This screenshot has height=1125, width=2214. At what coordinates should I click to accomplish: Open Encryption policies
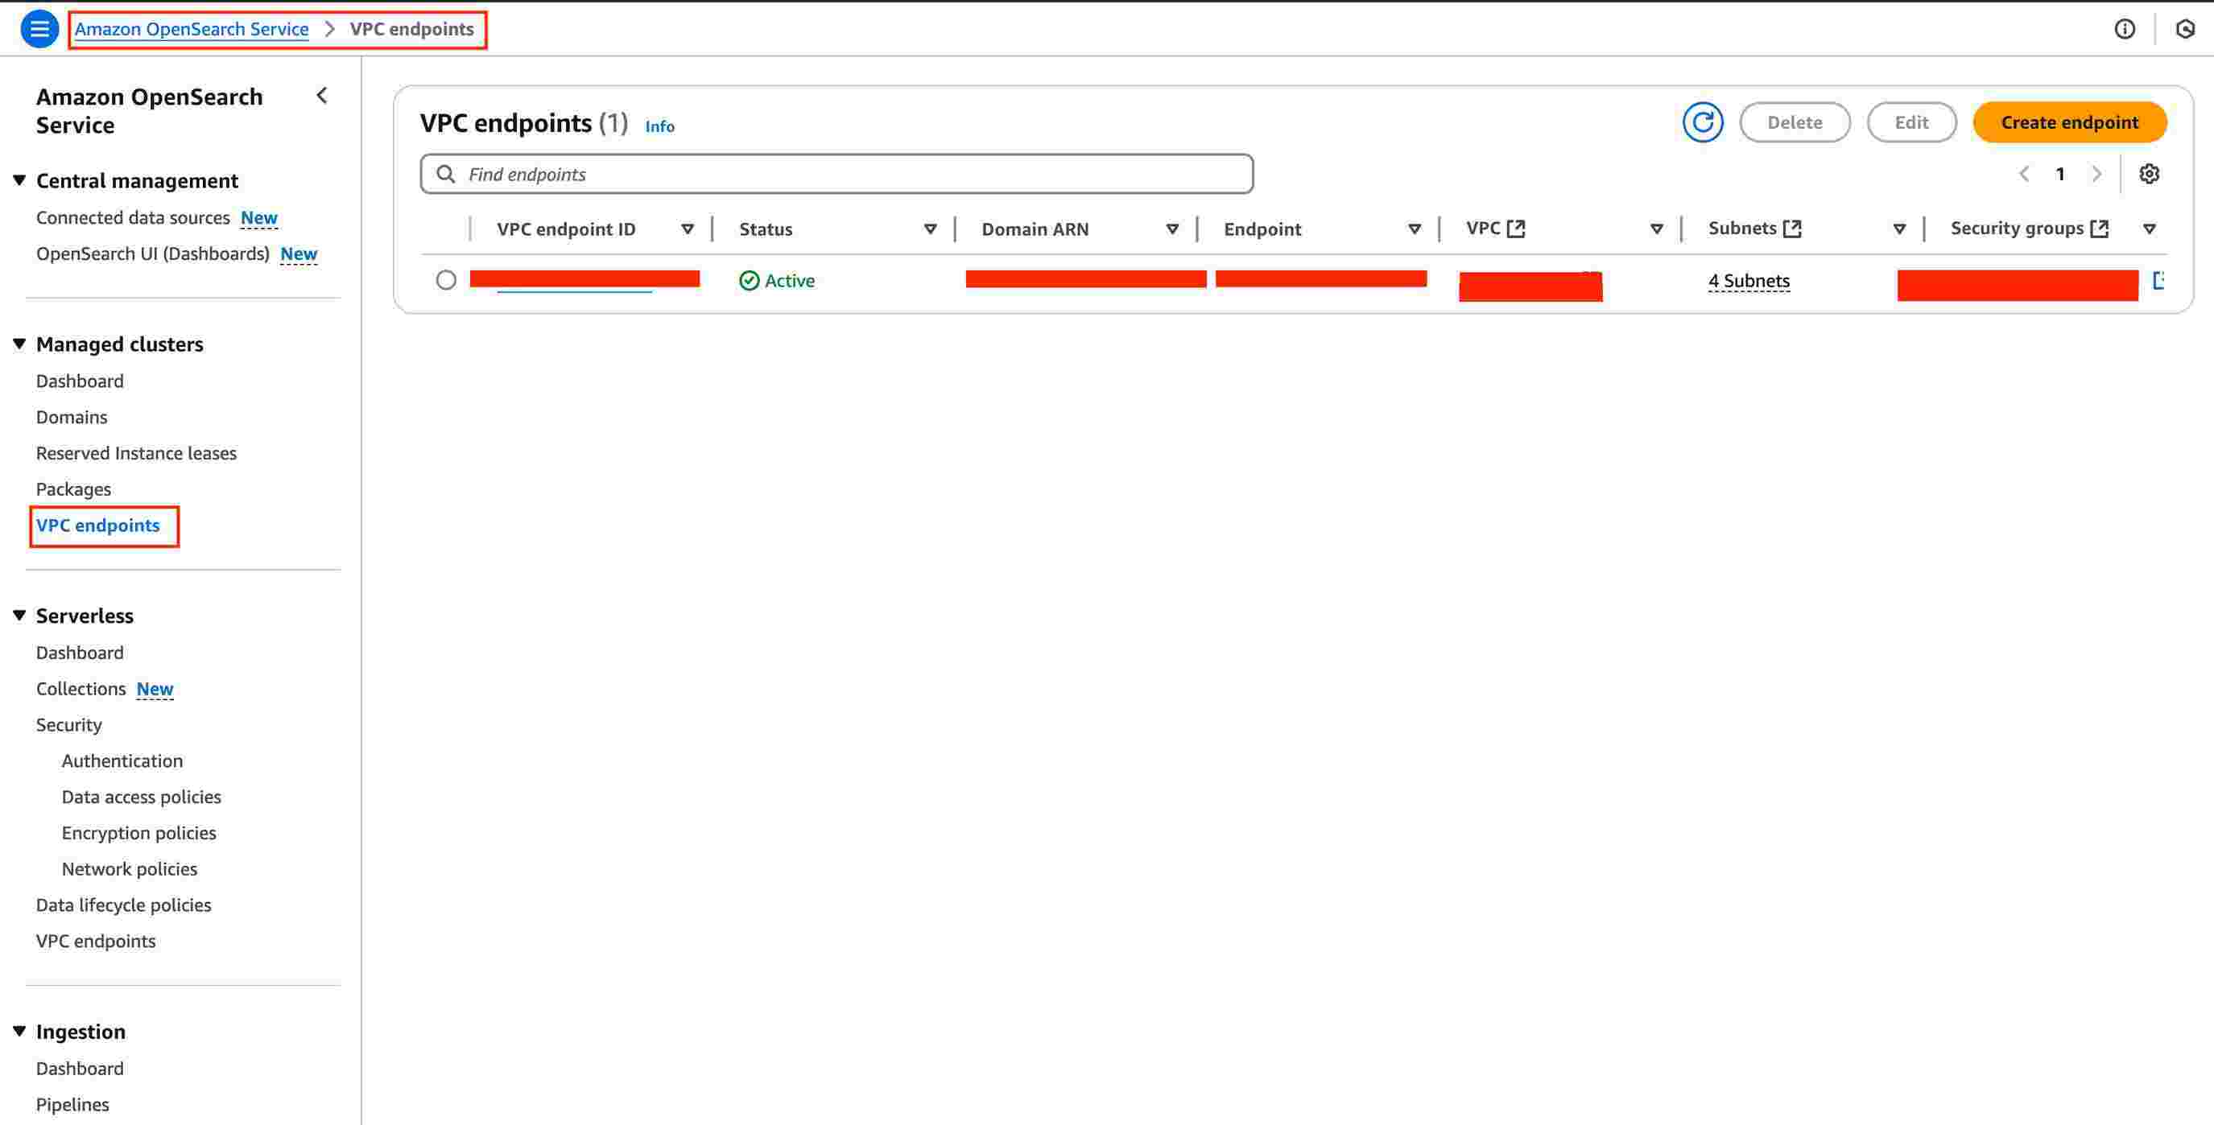[x=139, y=833]
